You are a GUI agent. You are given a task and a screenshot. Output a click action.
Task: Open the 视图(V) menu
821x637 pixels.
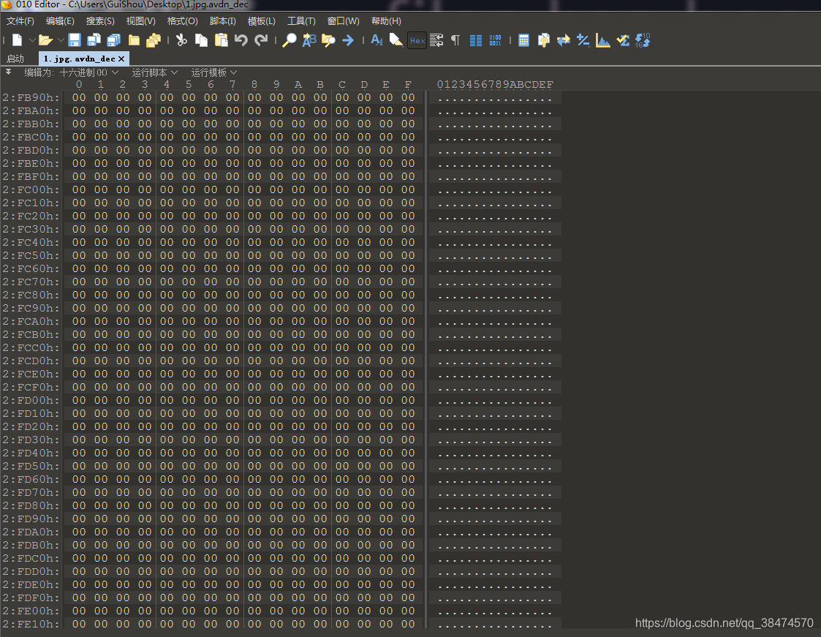pos(141,21)
